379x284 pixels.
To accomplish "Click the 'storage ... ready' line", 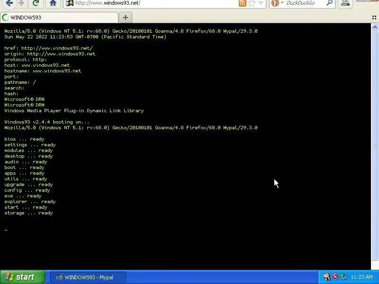I will pyautogui.click(x=28, y=213).
